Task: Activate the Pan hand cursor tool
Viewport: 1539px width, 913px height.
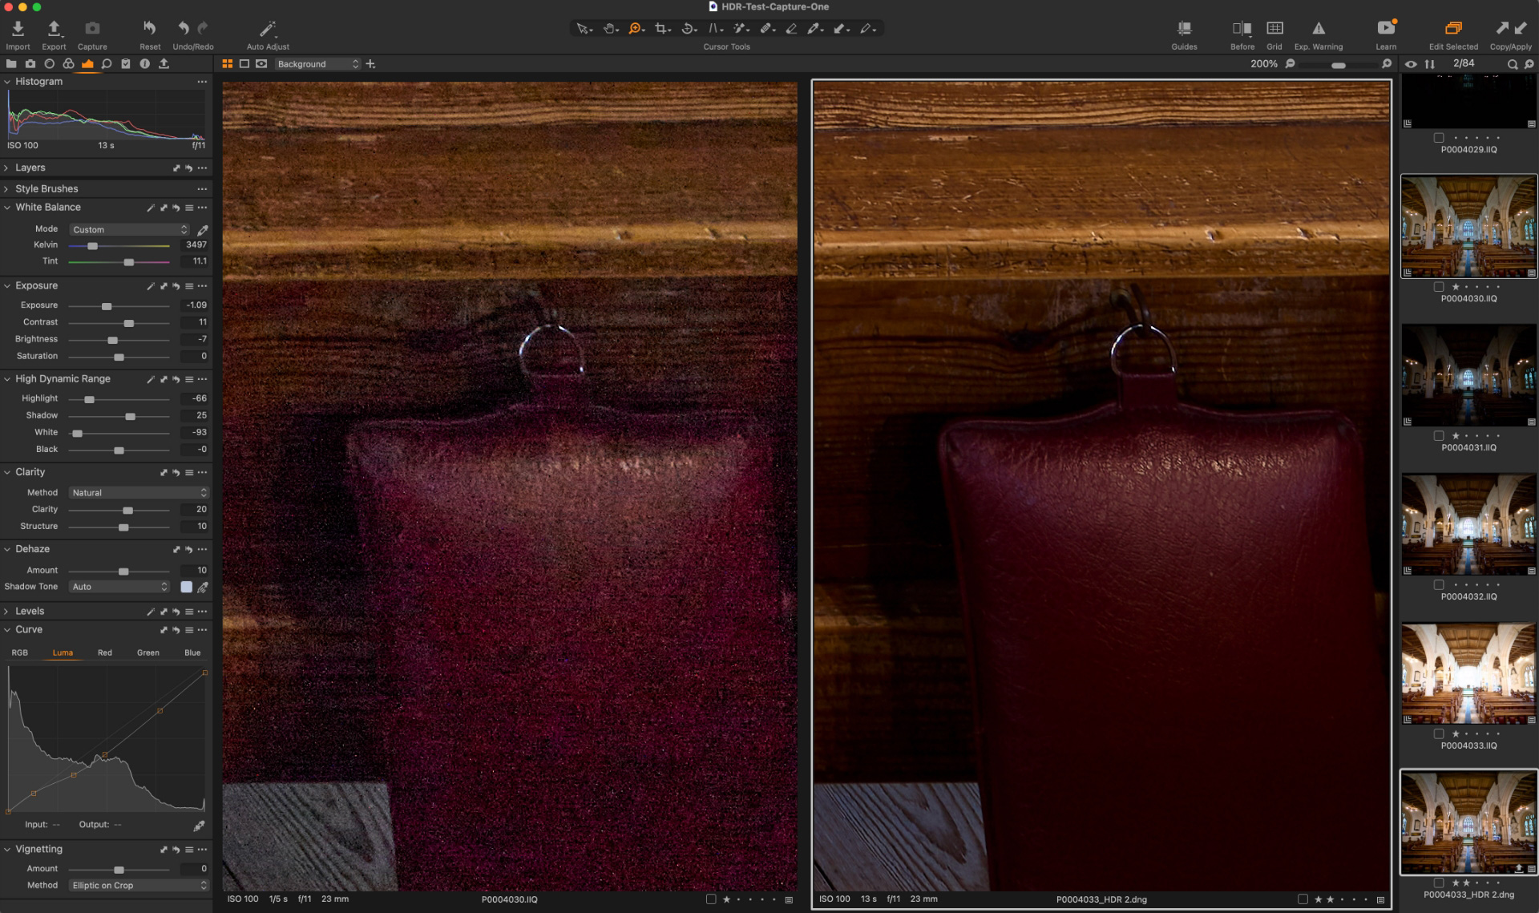Action: click(609, 28)
